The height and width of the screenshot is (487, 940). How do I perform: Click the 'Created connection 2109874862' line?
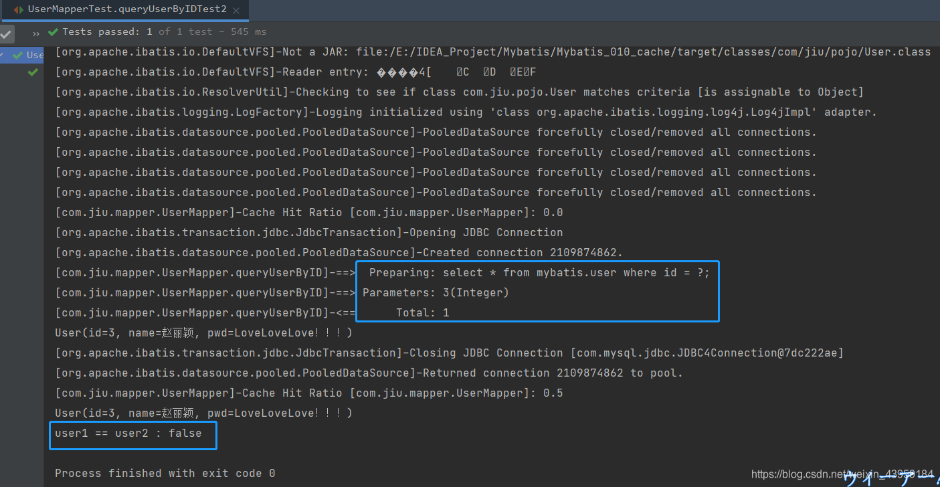pyautogui.click(x=339, y=252)
